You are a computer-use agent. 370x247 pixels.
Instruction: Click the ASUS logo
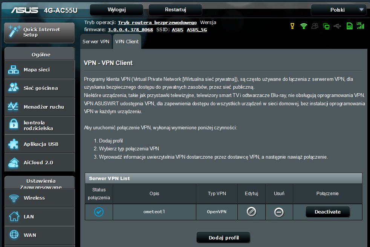click(x=24, y=10)
